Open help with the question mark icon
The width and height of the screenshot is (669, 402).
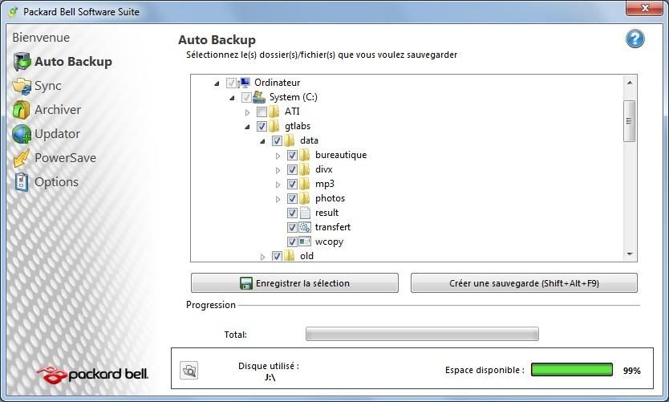point(635,39)
